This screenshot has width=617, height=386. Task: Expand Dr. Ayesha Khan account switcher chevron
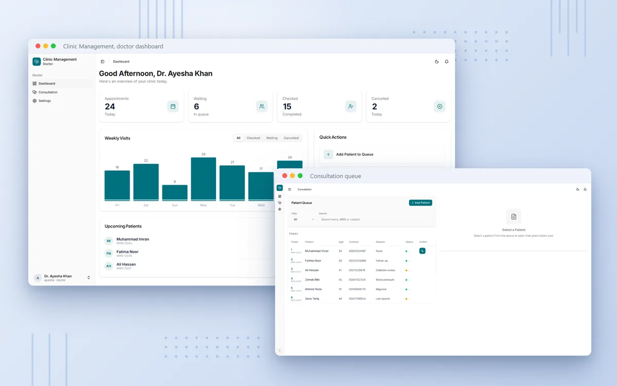[x=88, y=278]
